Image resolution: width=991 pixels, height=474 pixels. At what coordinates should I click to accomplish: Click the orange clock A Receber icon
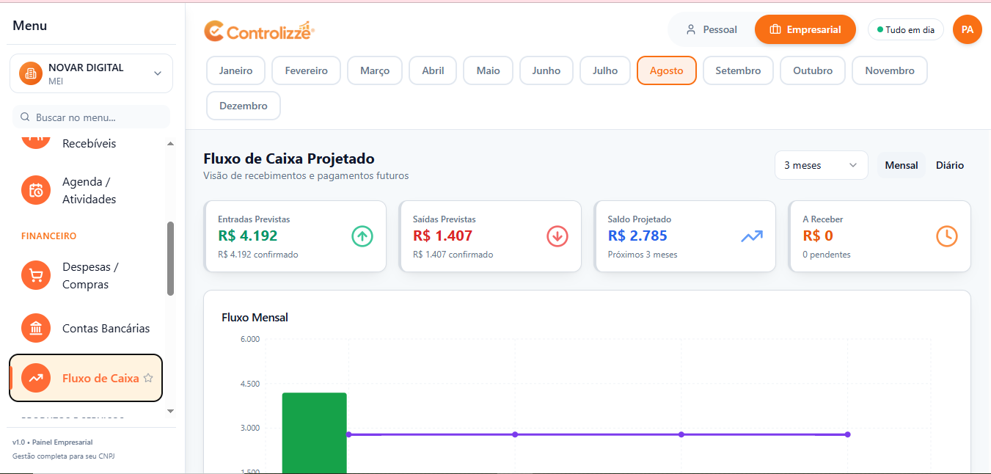pyautogui.click(x=947, y=236)
